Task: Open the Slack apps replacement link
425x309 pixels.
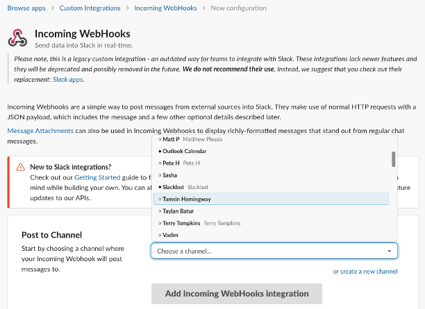Action: tap(68, 80)
